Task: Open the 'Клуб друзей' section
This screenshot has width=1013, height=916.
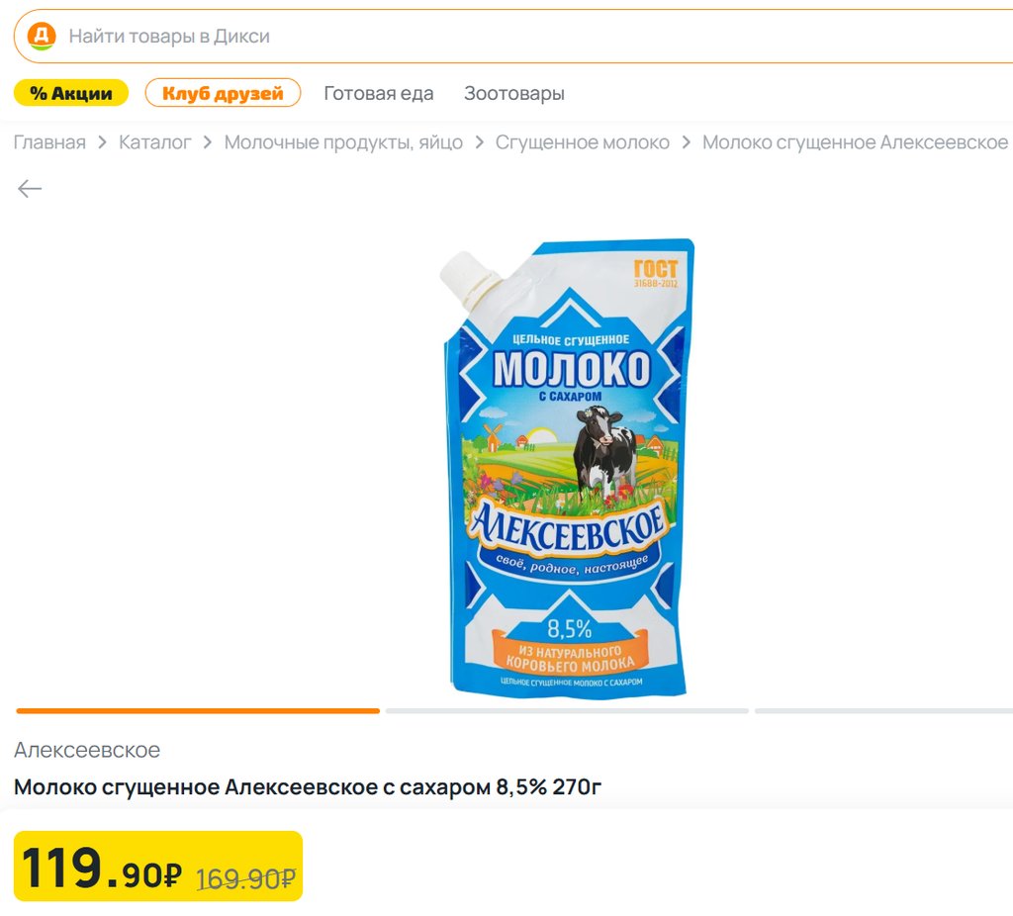Action: (x=223, y=93)
